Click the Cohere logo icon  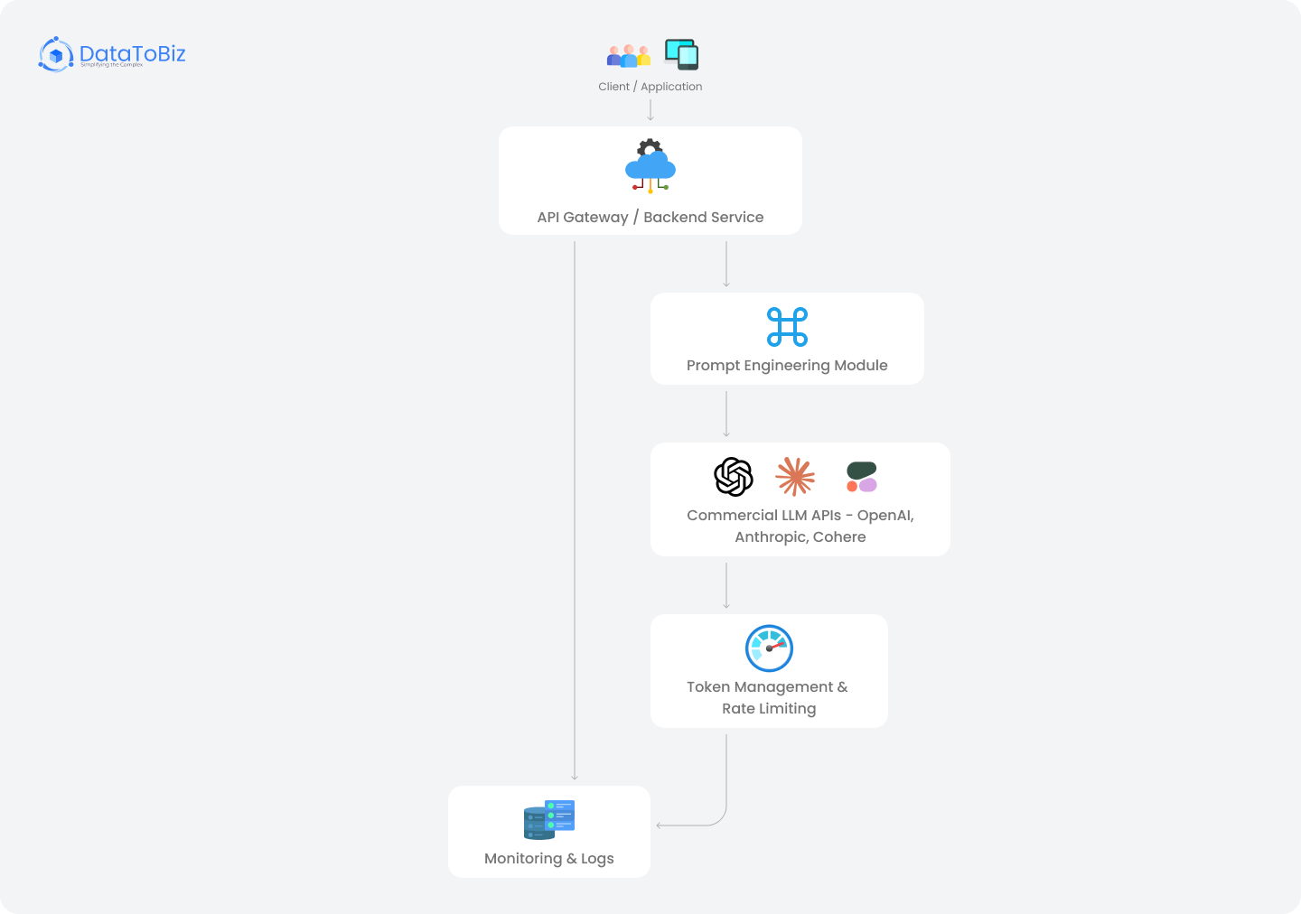(x=860, y=477)
